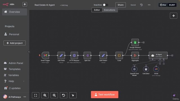Add node after Google Sheets3 output

(x=143, y=42)
